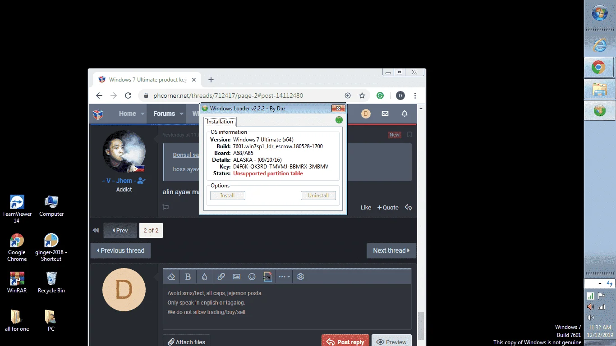Open the forum user avatar D in navbar
This screenshot has height=346, width=616.
(366, 114)
